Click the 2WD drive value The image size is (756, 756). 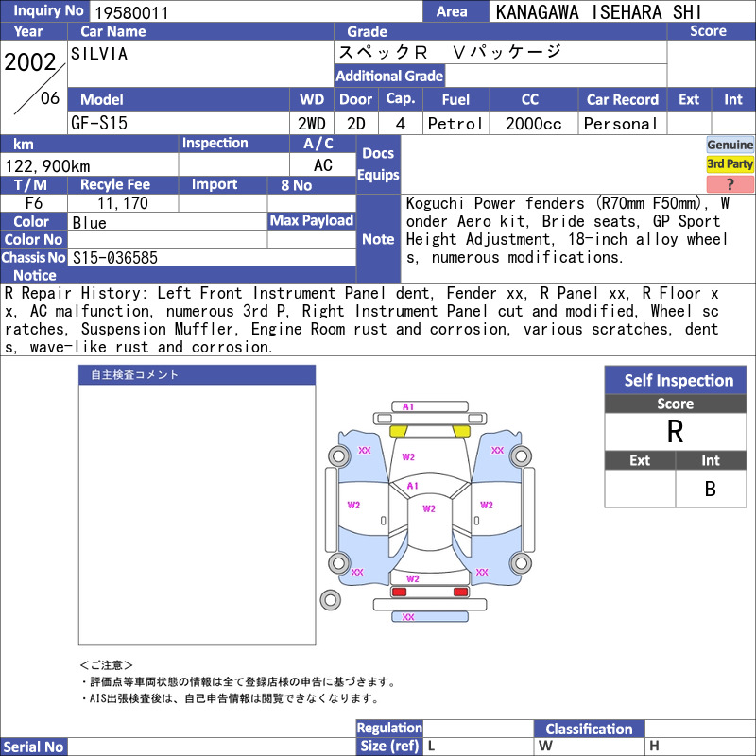pos(312,124)
